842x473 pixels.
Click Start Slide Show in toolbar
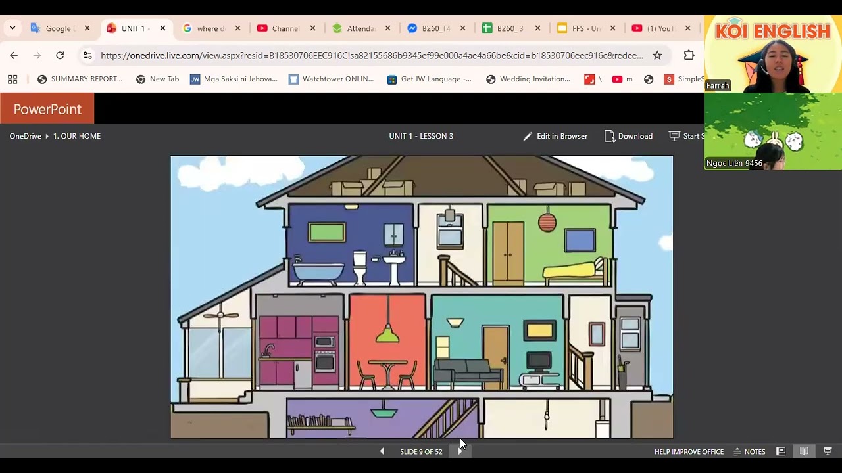(686, 136)
